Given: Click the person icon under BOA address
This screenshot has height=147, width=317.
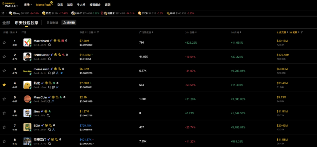Looking at the screenshot, I should [53, 130].
